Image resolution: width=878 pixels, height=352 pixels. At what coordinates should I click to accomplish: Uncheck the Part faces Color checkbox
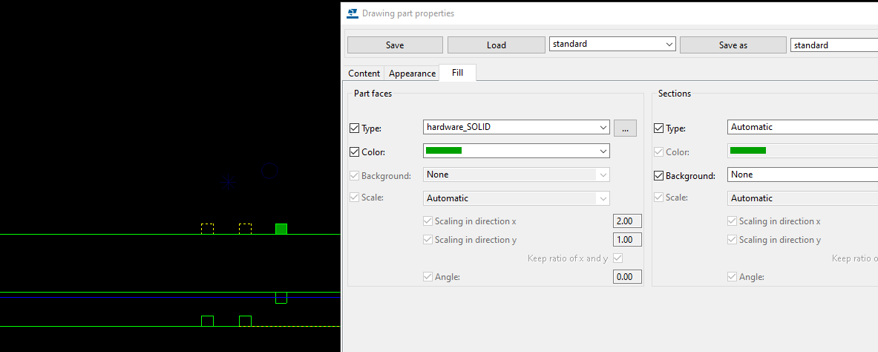[x=354, y=152]
